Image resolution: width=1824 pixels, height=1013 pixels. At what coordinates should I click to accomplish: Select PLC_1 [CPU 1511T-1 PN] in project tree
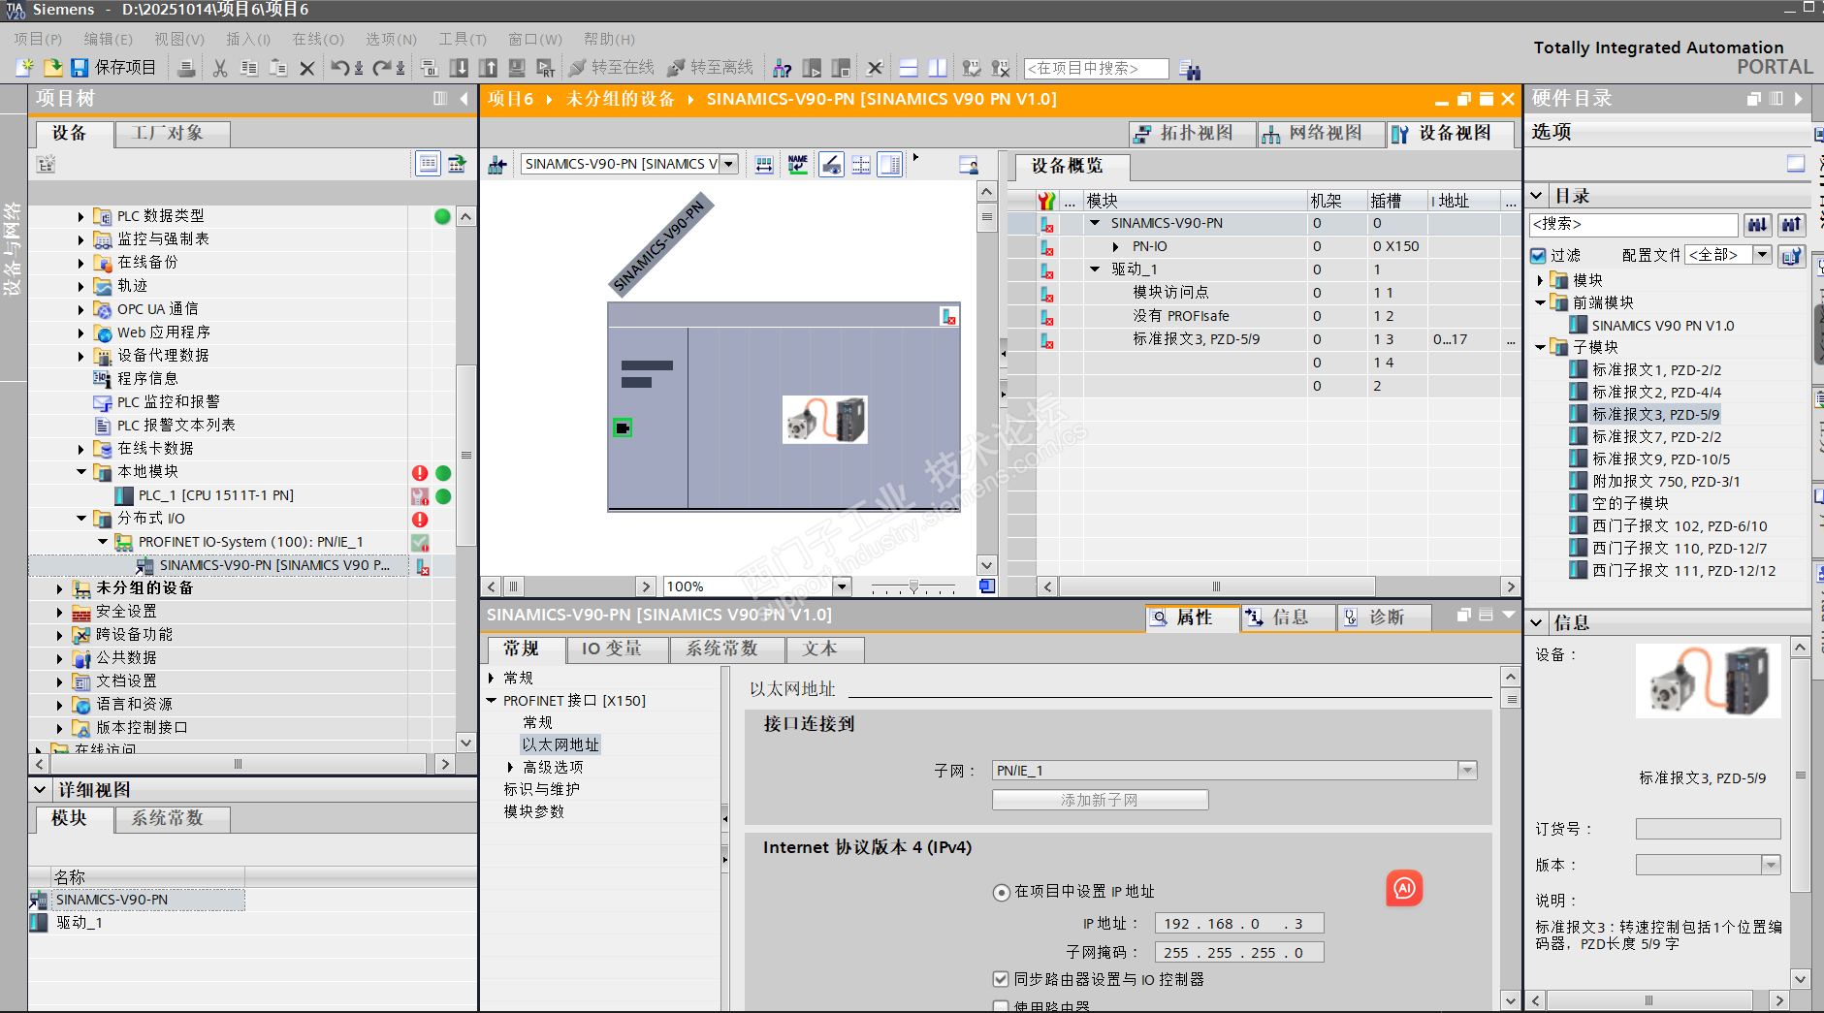coord(216,495)
